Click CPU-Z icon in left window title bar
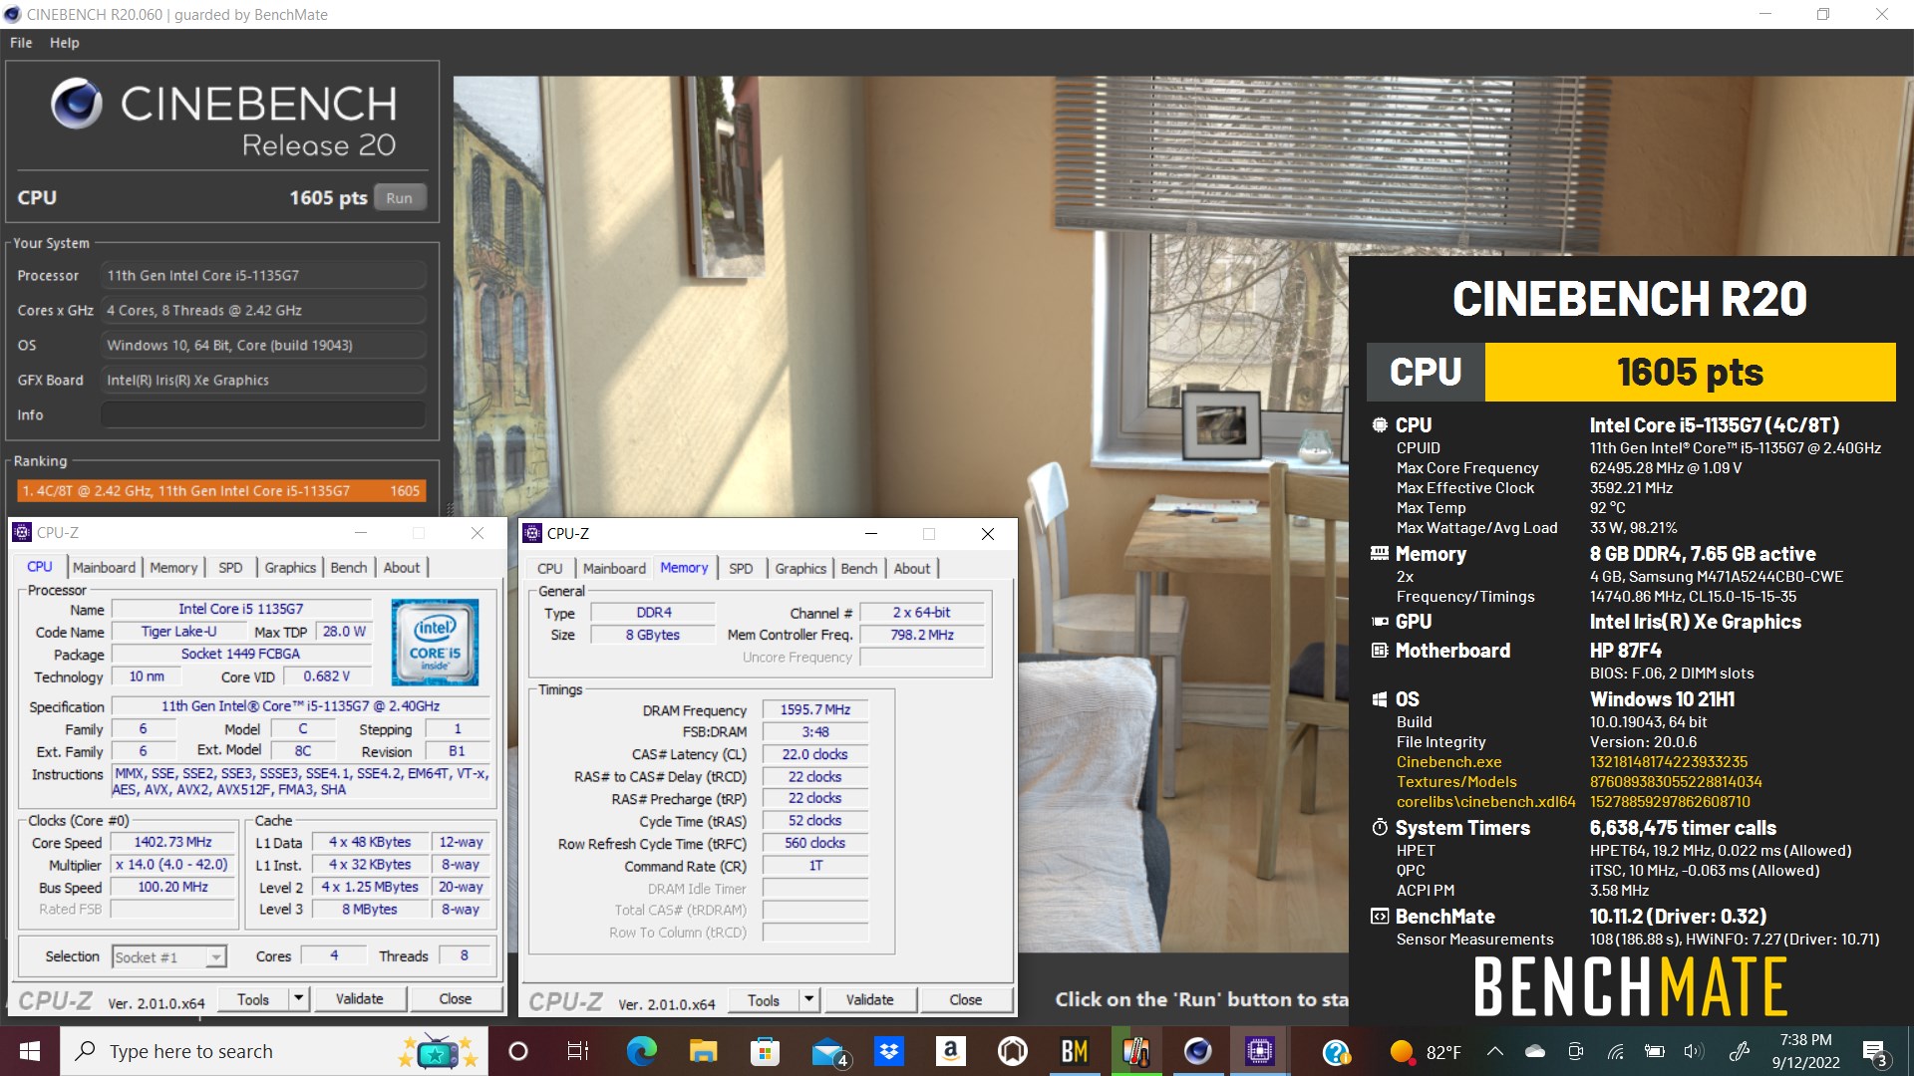 (22, 533)
